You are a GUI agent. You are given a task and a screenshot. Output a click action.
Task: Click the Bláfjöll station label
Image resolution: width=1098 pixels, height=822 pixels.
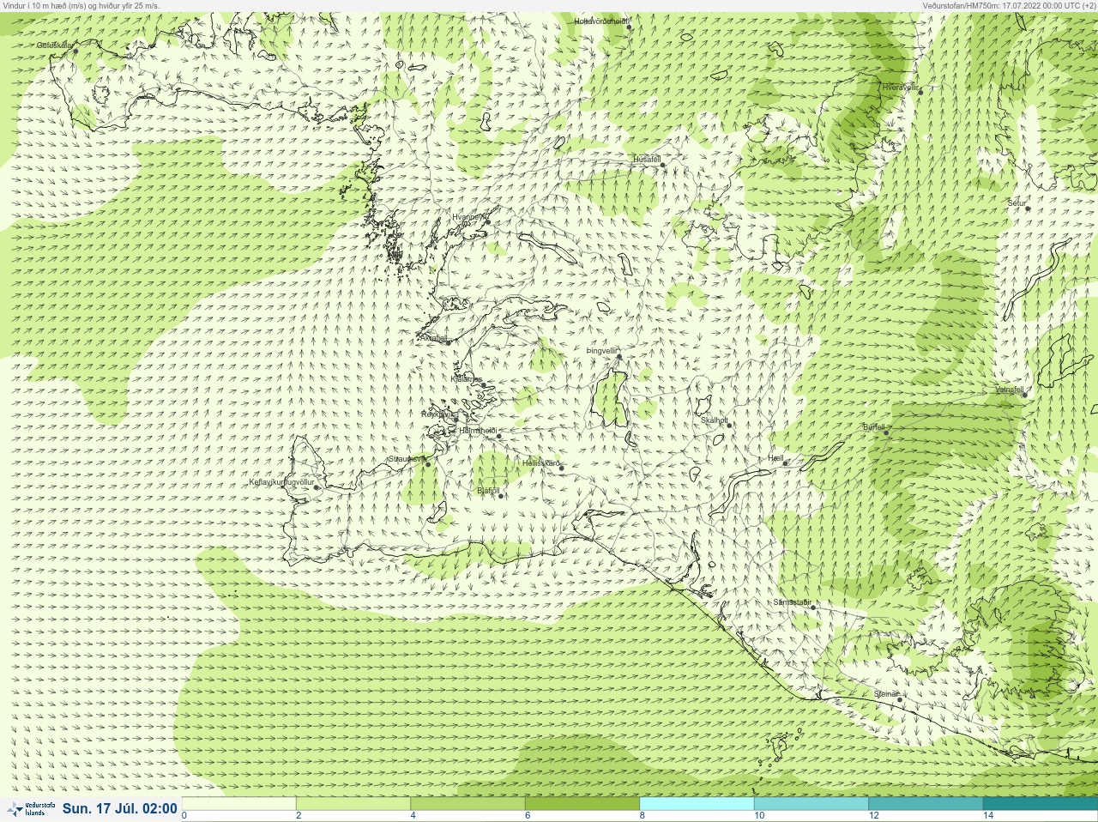coord(488,491)
